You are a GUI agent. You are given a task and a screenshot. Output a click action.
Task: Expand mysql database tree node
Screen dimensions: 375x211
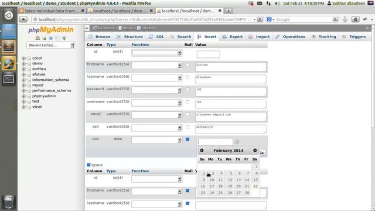pos(23,85)
